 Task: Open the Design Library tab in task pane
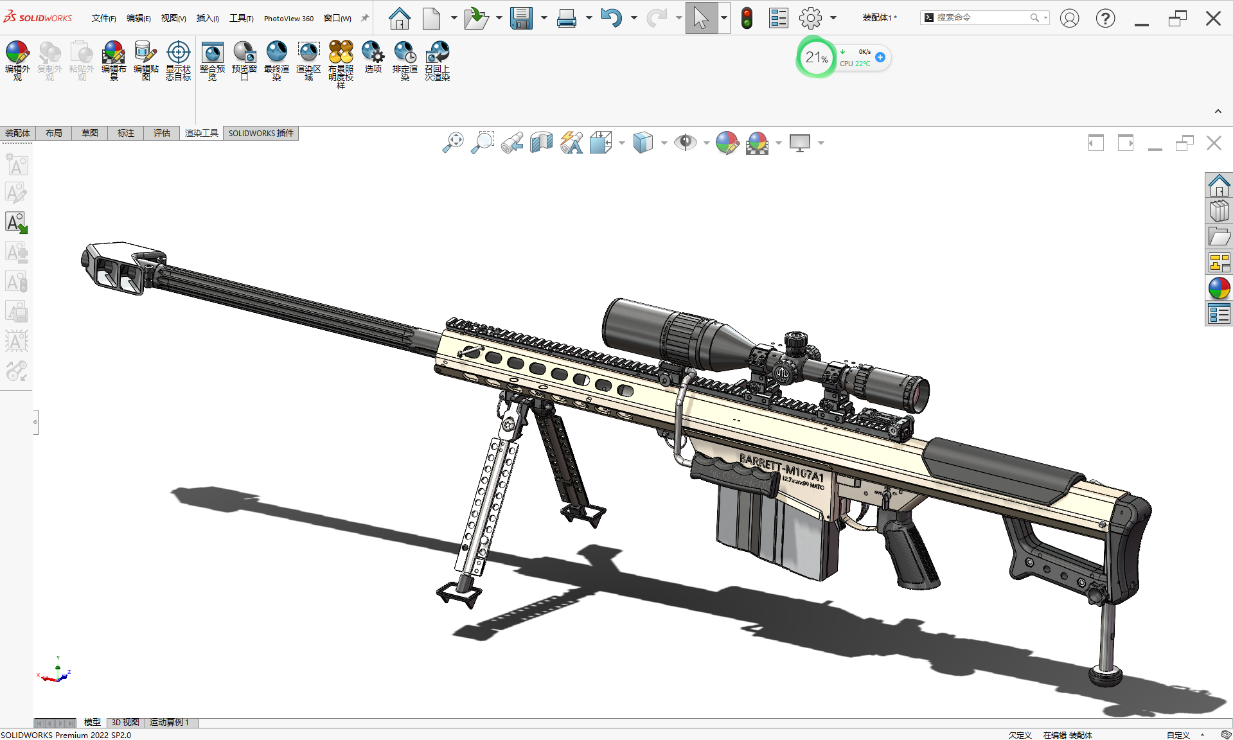click(x=1219, y=211)
